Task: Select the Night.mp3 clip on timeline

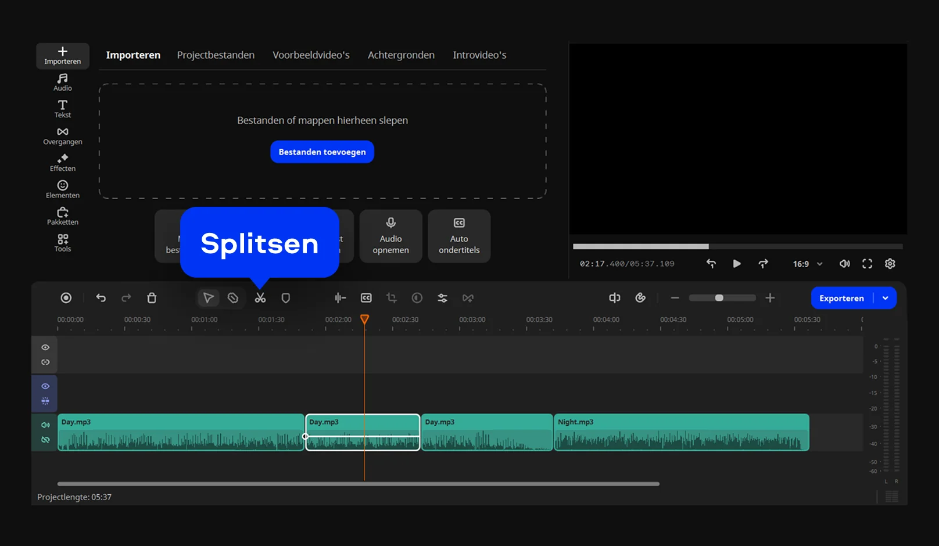Action: click(x=681, y=433)
